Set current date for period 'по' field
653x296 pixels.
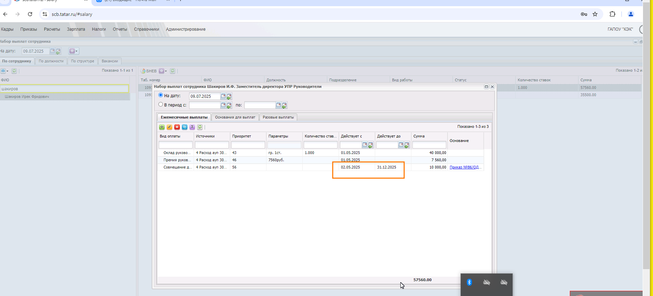click(284, 105)
